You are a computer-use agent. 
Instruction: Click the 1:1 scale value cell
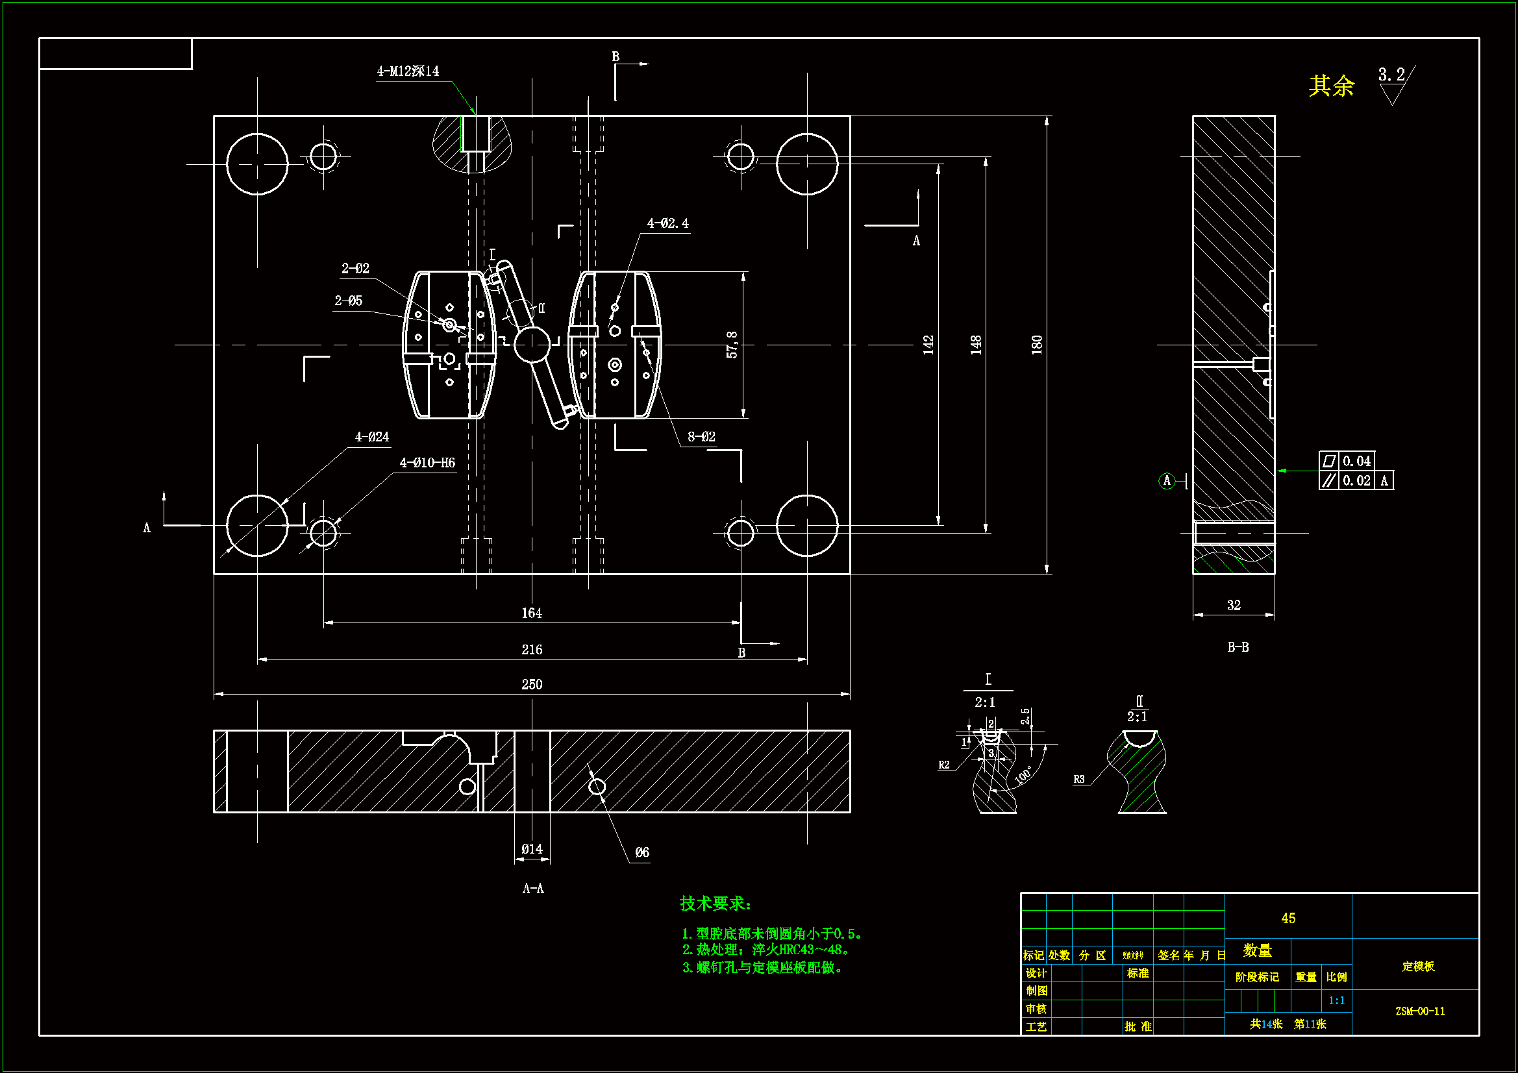tap(1336, 1001)
